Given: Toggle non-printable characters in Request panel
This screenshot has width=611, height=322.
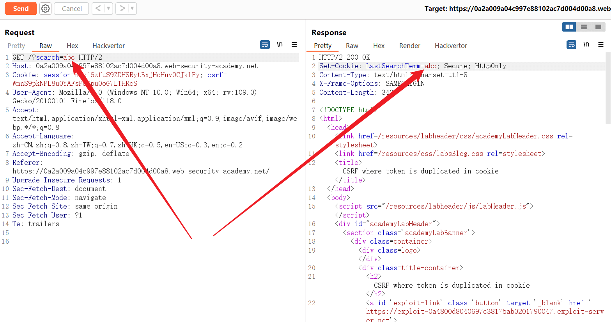Looking at the screenshot, I should 280,44.
